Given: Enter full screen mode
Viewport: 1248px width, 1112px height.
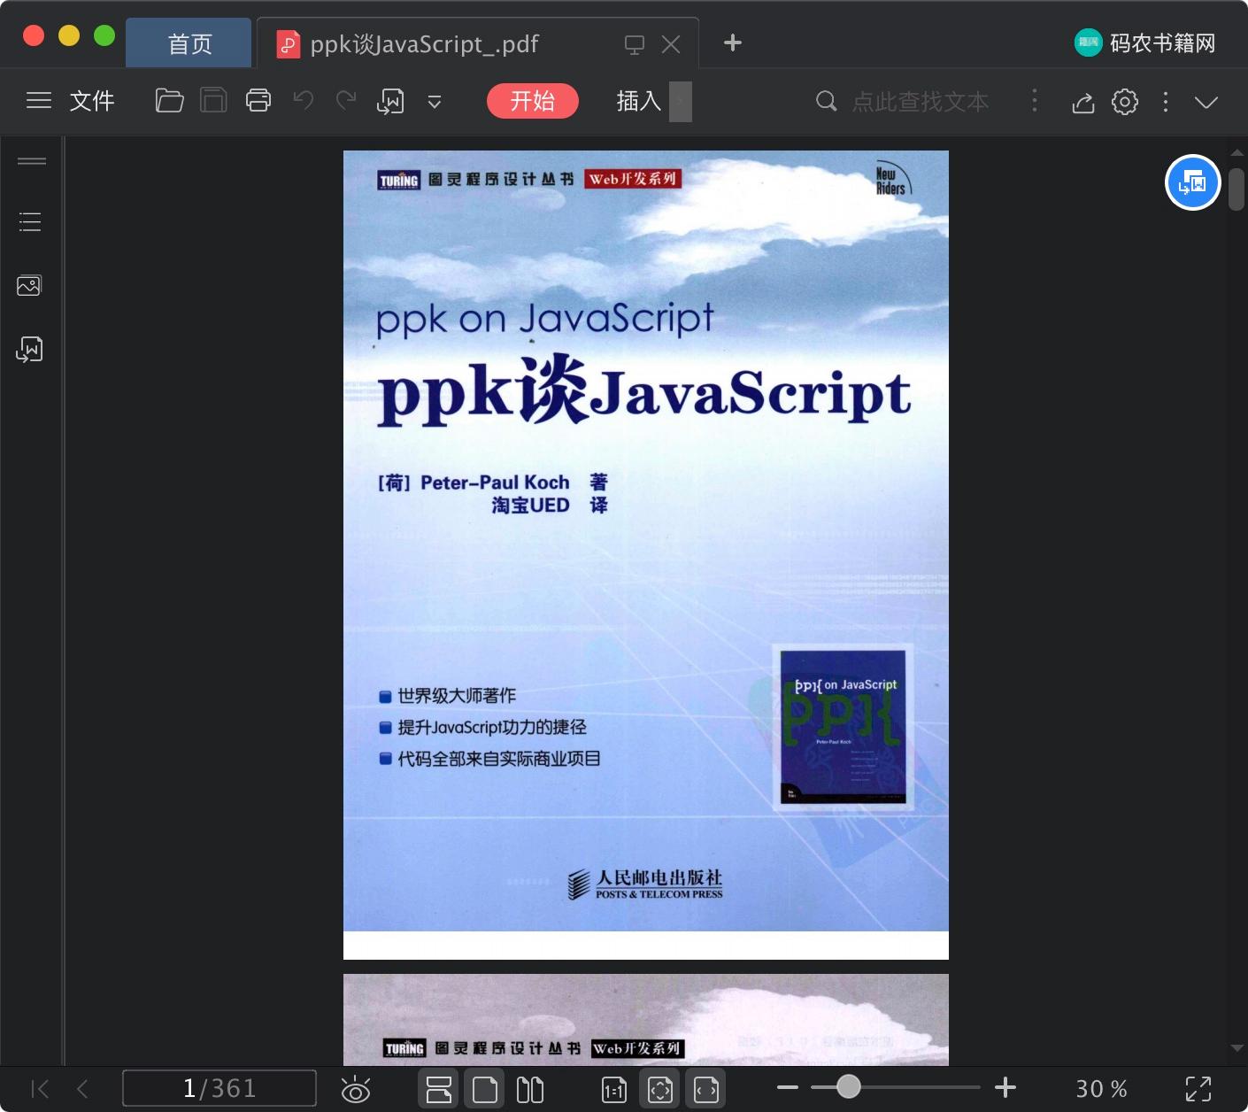Looking at the screenshot, I should 1198,1089.
